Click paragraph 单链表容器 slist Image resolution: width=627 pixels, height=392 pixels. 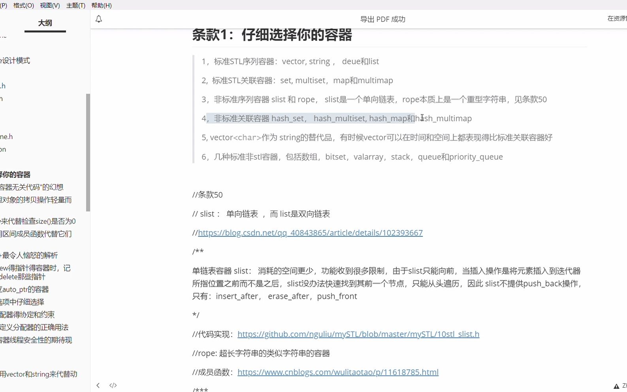click(388, 283)
